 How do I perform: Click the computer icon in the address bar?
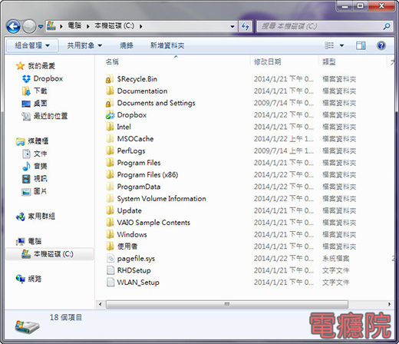click(51, 25)
